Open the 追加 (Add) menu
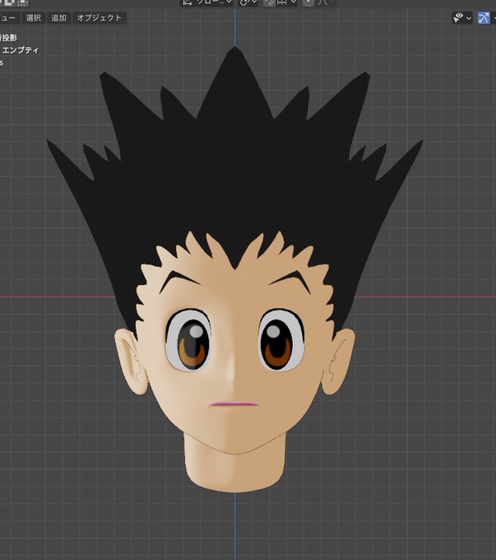The width and height of the screenshot is (496, 560). click(59, 18)
